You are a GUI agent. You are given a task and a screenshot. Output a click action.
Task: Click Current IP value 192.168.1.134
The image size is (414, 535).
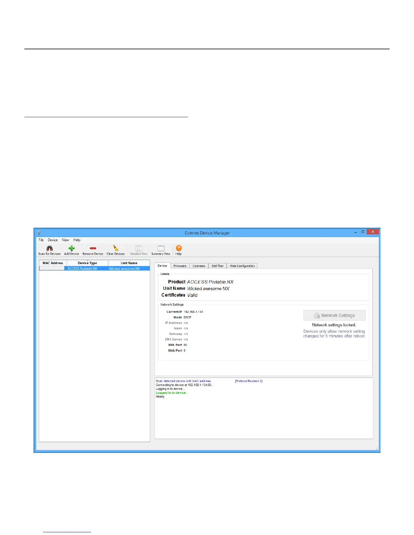point(193,312)
